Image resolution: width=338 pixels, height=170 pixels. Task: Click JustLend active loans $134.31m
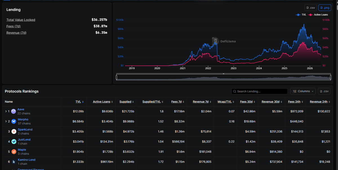tap(106, 142)
